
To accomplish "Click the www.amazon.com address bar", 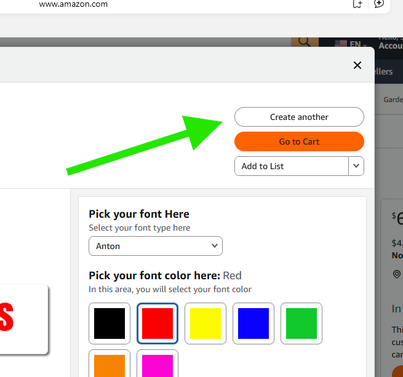I will click(185, 4).
